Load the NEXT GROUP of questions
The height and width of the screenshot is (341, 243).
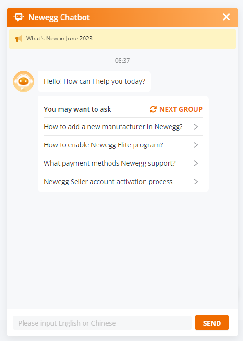[176, 109]
